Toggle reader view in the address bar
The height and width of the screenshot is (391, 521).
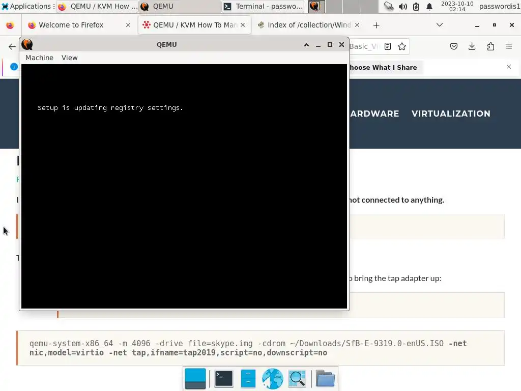387,46
